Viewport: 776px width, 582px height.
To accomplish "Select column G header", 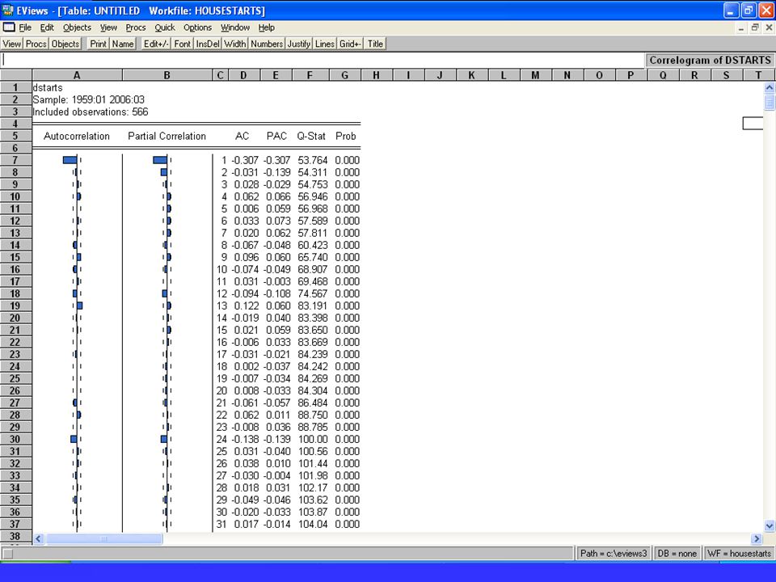I will pos(344,75).
